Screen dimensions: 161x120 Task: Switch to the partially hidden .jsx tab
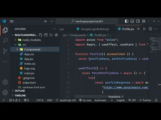(62, 29)
